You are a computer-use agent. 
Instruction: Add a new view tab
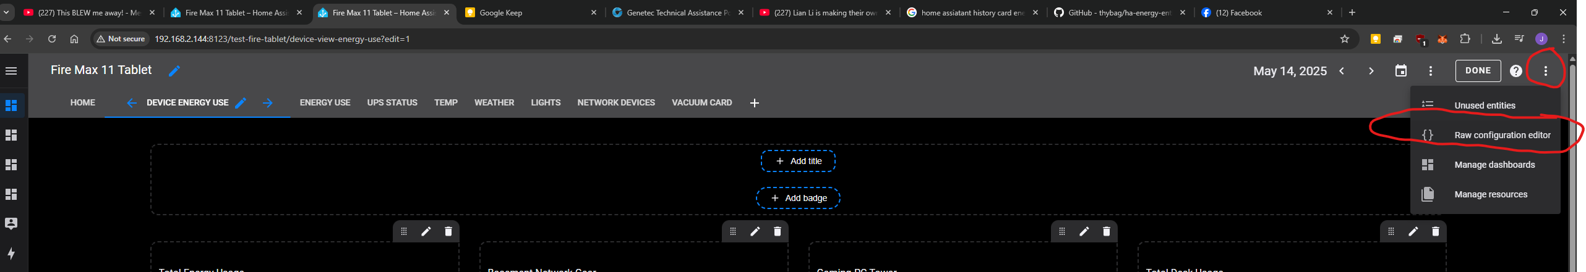(x=754, y=103)
